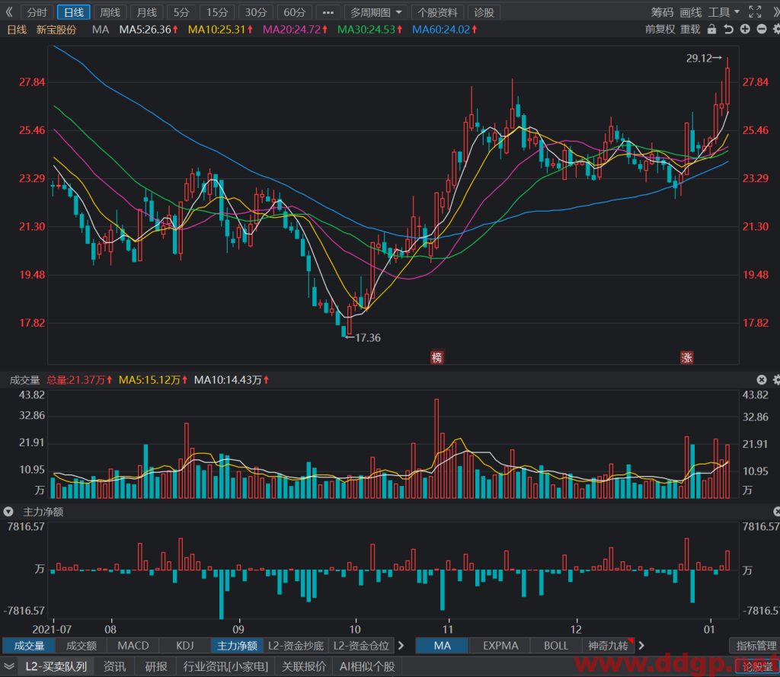This screenshot has height=677, width=780.
Task: Click MA5:26.36 legend value
Action: point(149,30)
